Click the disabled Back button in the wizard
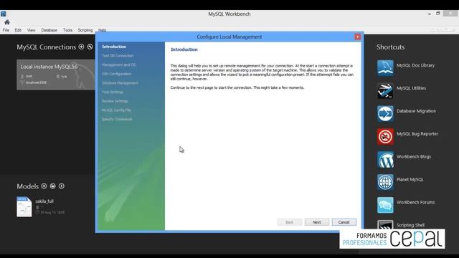This screenshot has width=459, height=258. click(x=290, y=222)
